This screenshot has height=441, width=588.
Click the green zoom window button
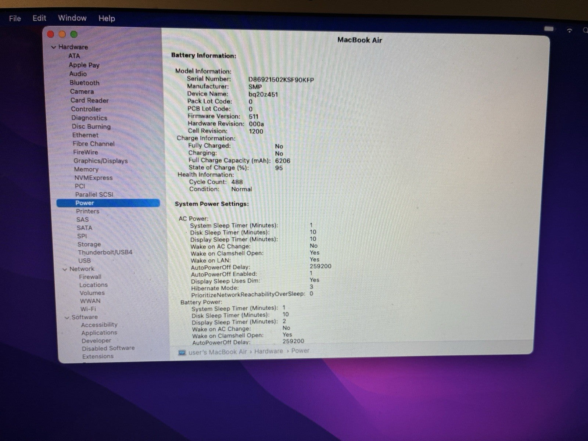(74, 35)
